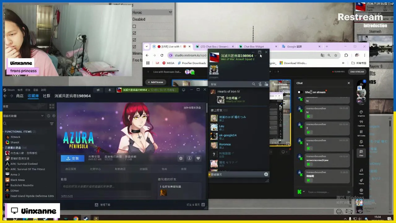Open Steam notifications bell
The image size is (396, 223).
click(x=110, y=90)
